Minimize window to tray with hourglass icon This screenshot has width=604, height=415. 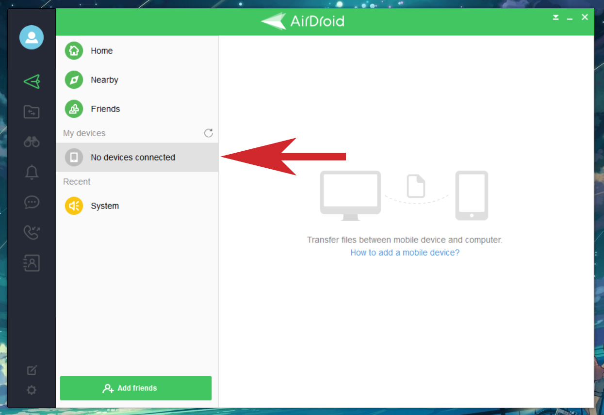(555, 16)
